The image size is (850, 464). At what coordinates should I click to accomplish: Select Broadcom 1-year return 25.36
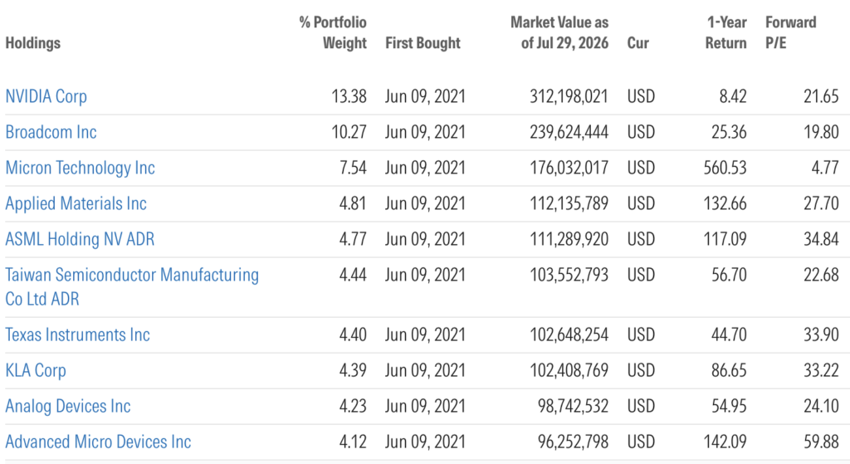pyautogui.click(x=729, y=132)
